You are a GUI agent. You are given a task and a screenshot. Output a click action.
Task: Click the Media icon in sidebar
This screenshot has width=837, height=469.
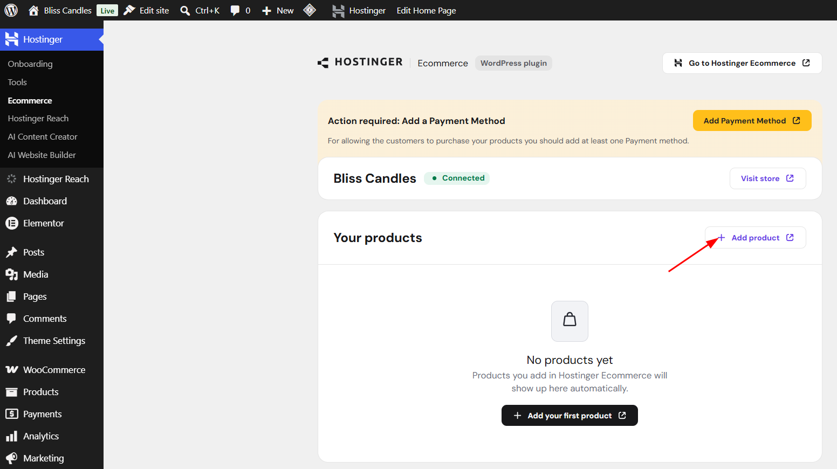[11, 274]
